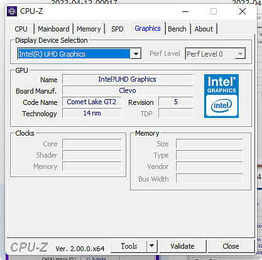Click the Validate button
This screenshot has width=262, height=260.
coord(182,246)
